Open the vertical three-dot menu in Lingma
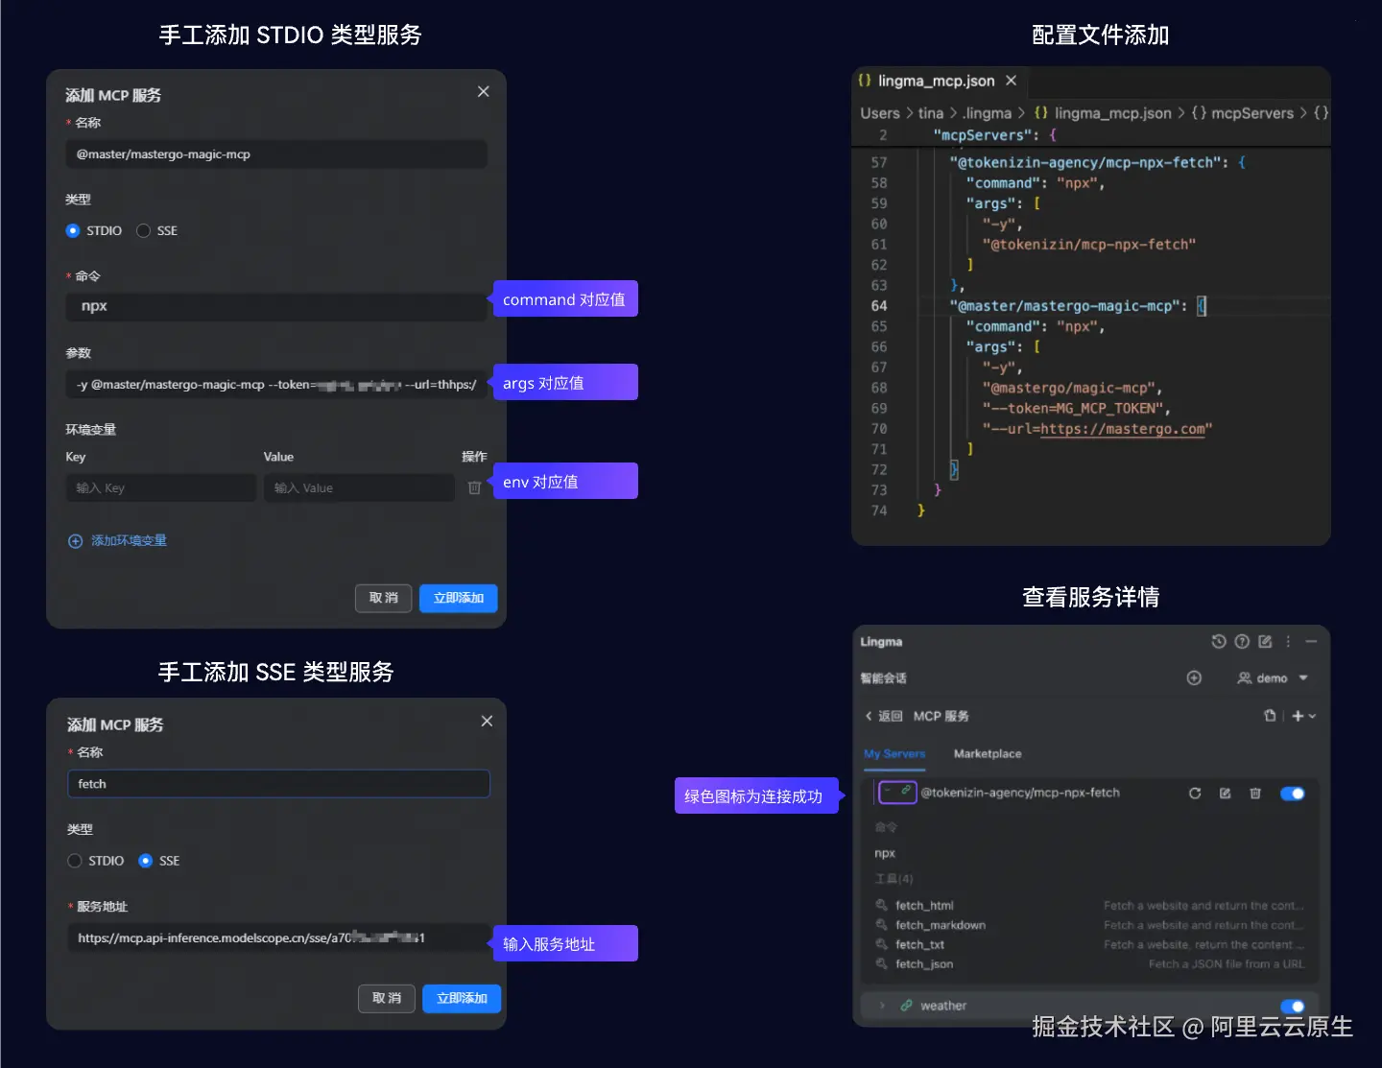1382x1068 pixels. coord(1288,641)
